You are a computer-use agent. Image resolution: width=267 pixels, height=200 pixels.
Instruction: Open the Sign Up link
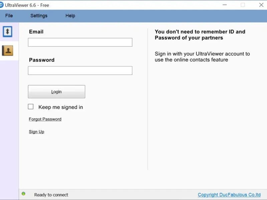[x=36, y=132]
